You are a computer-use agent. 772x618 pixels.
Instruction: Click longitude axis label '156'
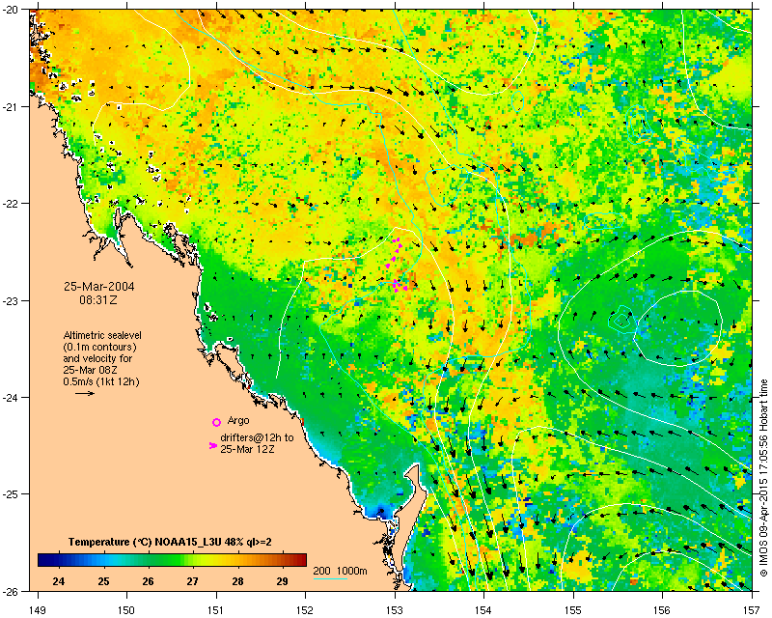point(663,610)
